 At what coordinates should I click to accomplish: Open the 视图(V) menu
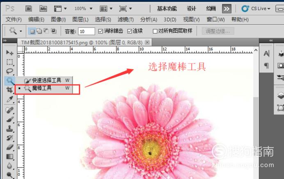tap(191, 19)
